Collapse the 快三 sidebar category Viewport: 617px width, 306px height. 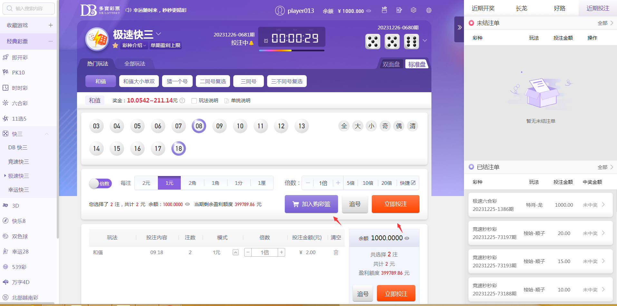[x=47, y=134]
